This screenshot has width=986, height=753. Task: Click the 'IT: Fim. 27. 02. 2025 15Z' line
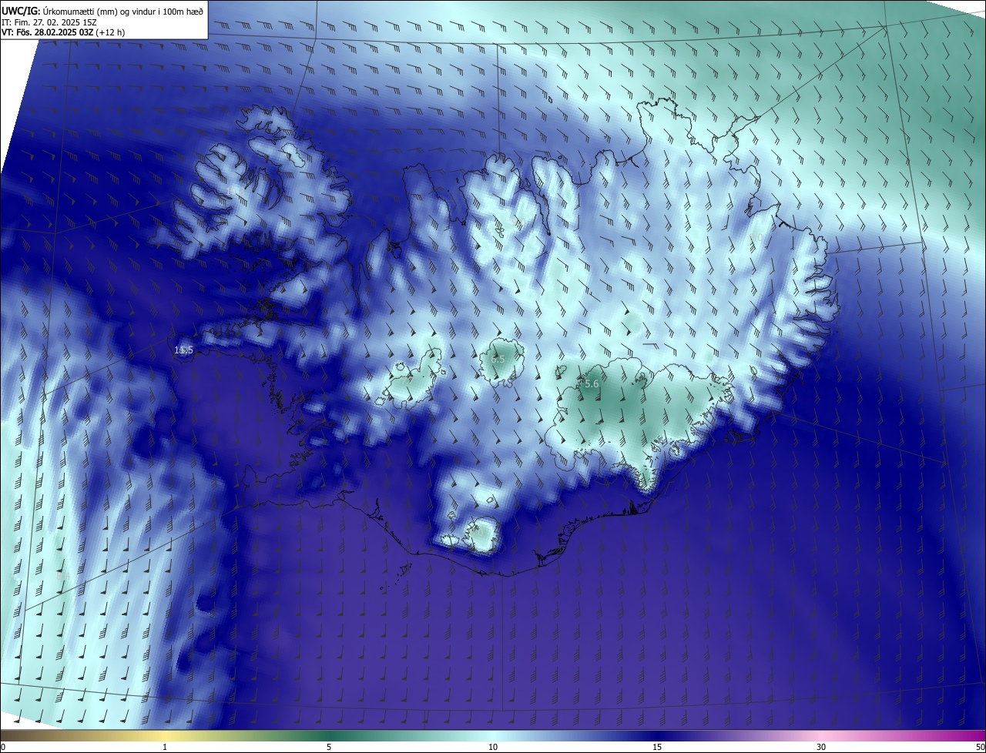click(x=49, y=22)
